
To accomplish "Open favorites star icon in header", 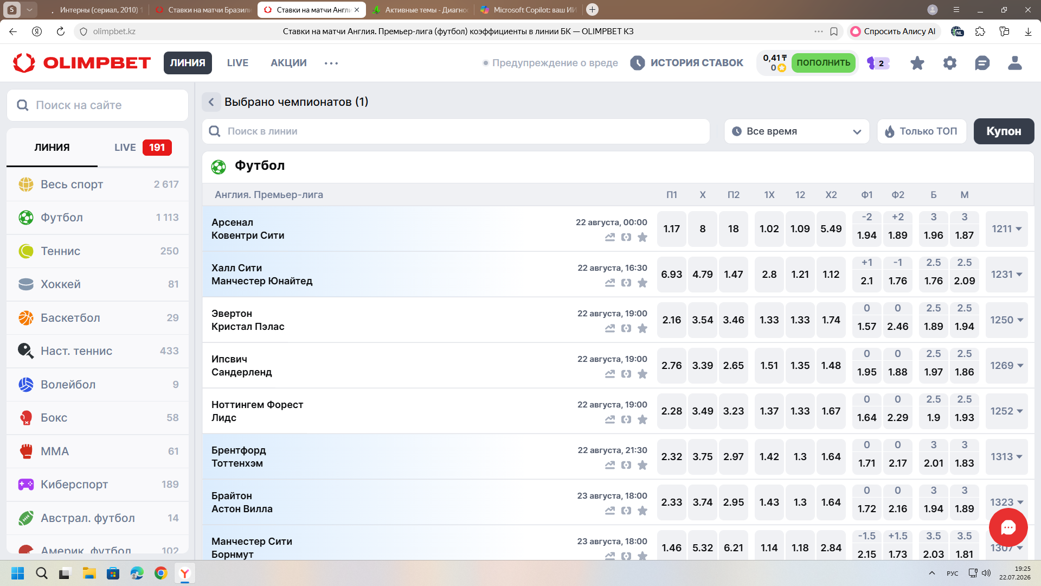I will 917,63.
